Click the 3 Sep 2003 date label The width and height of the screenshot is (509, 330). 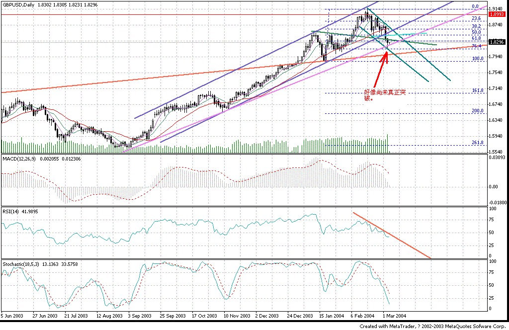[140, 316]
